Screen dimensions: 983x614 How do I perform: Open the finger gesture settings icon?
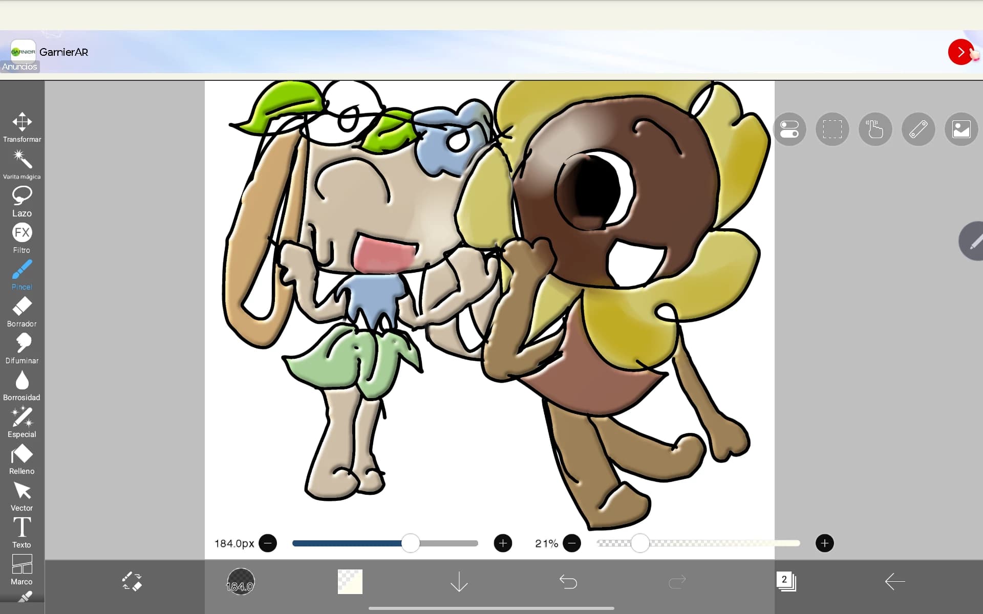(x=875, y=129)
